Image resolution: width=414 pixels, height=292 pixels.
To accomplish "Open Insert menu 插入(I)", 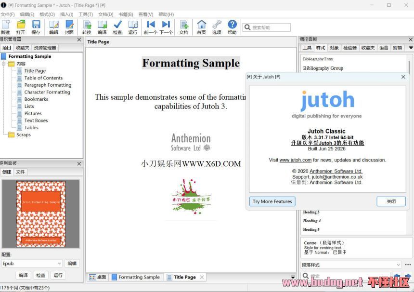I will coord(66,14).
